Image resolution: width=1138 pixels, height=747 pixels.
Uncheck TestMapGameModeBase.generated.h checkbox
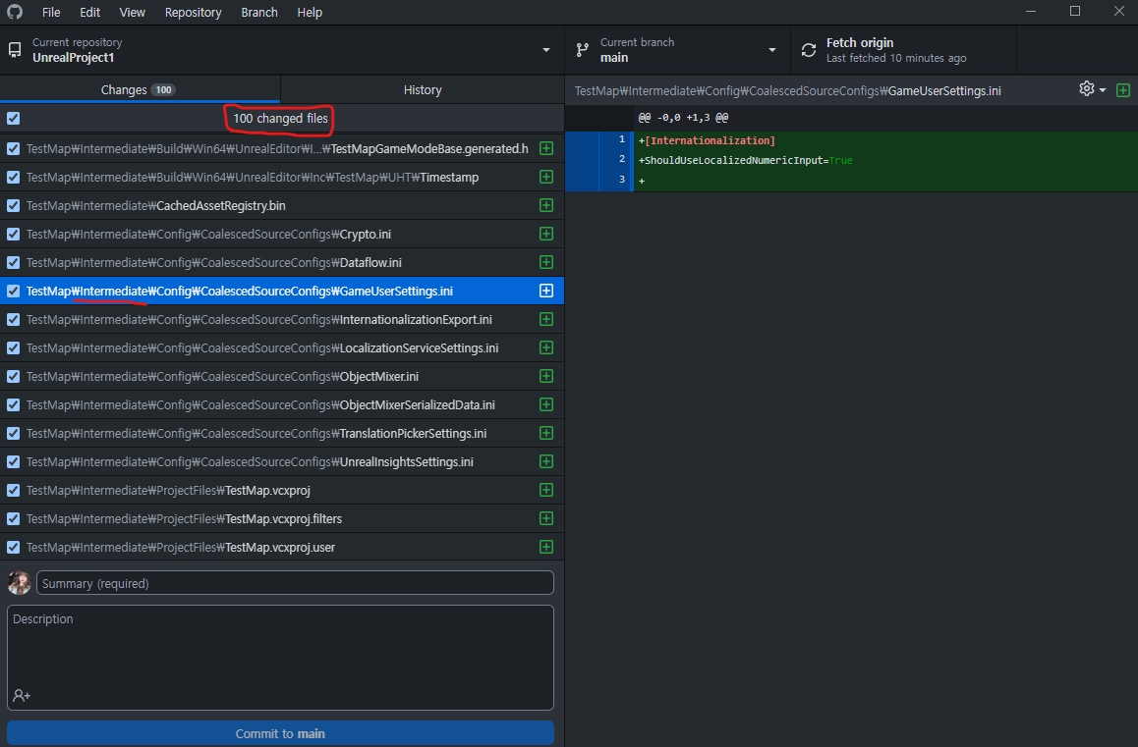click(x=13, y=148)
